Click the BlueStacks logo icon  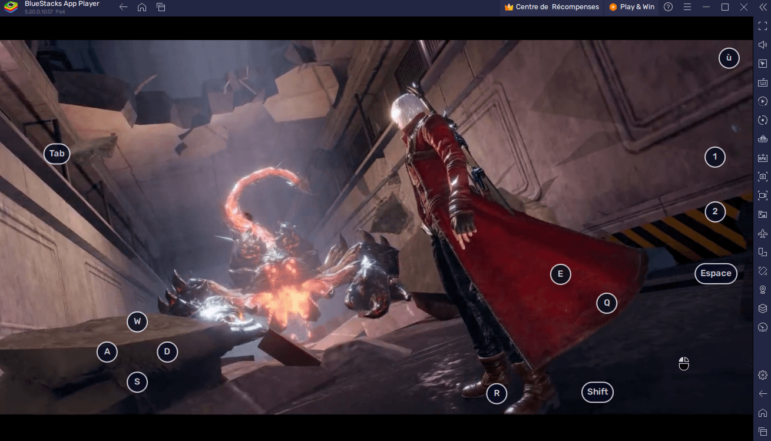tap(11, 7)
